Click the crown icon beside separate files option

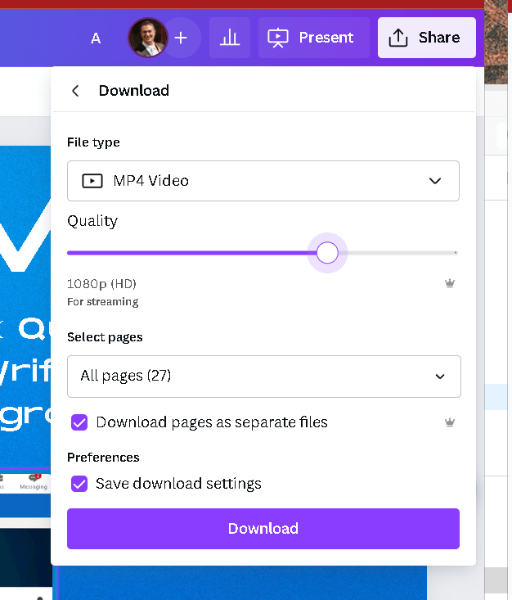450,422
